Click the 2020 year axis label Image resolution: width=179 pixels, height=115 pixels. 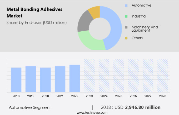click(45, 96)
